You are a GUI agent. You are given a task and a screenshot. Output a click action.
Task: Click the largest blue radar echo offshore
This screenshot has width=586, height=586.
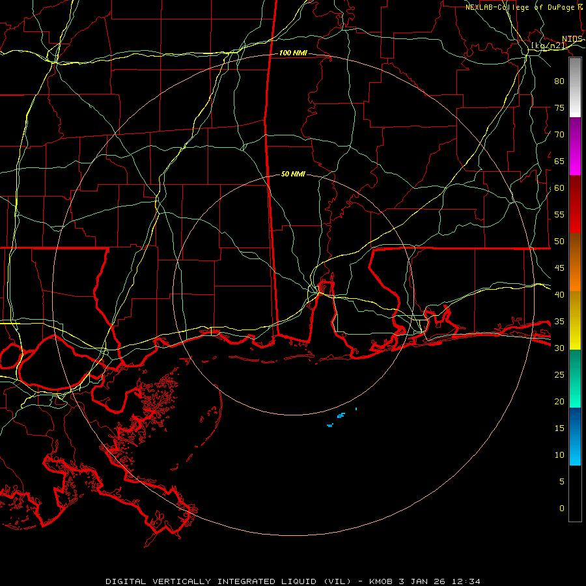pos(341,415)
